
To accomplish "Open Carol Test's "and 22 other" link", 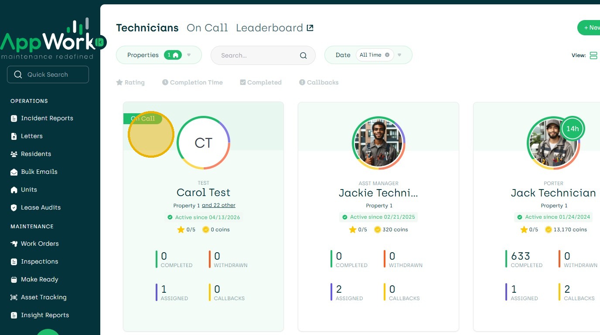I will (x=218, y=205).
